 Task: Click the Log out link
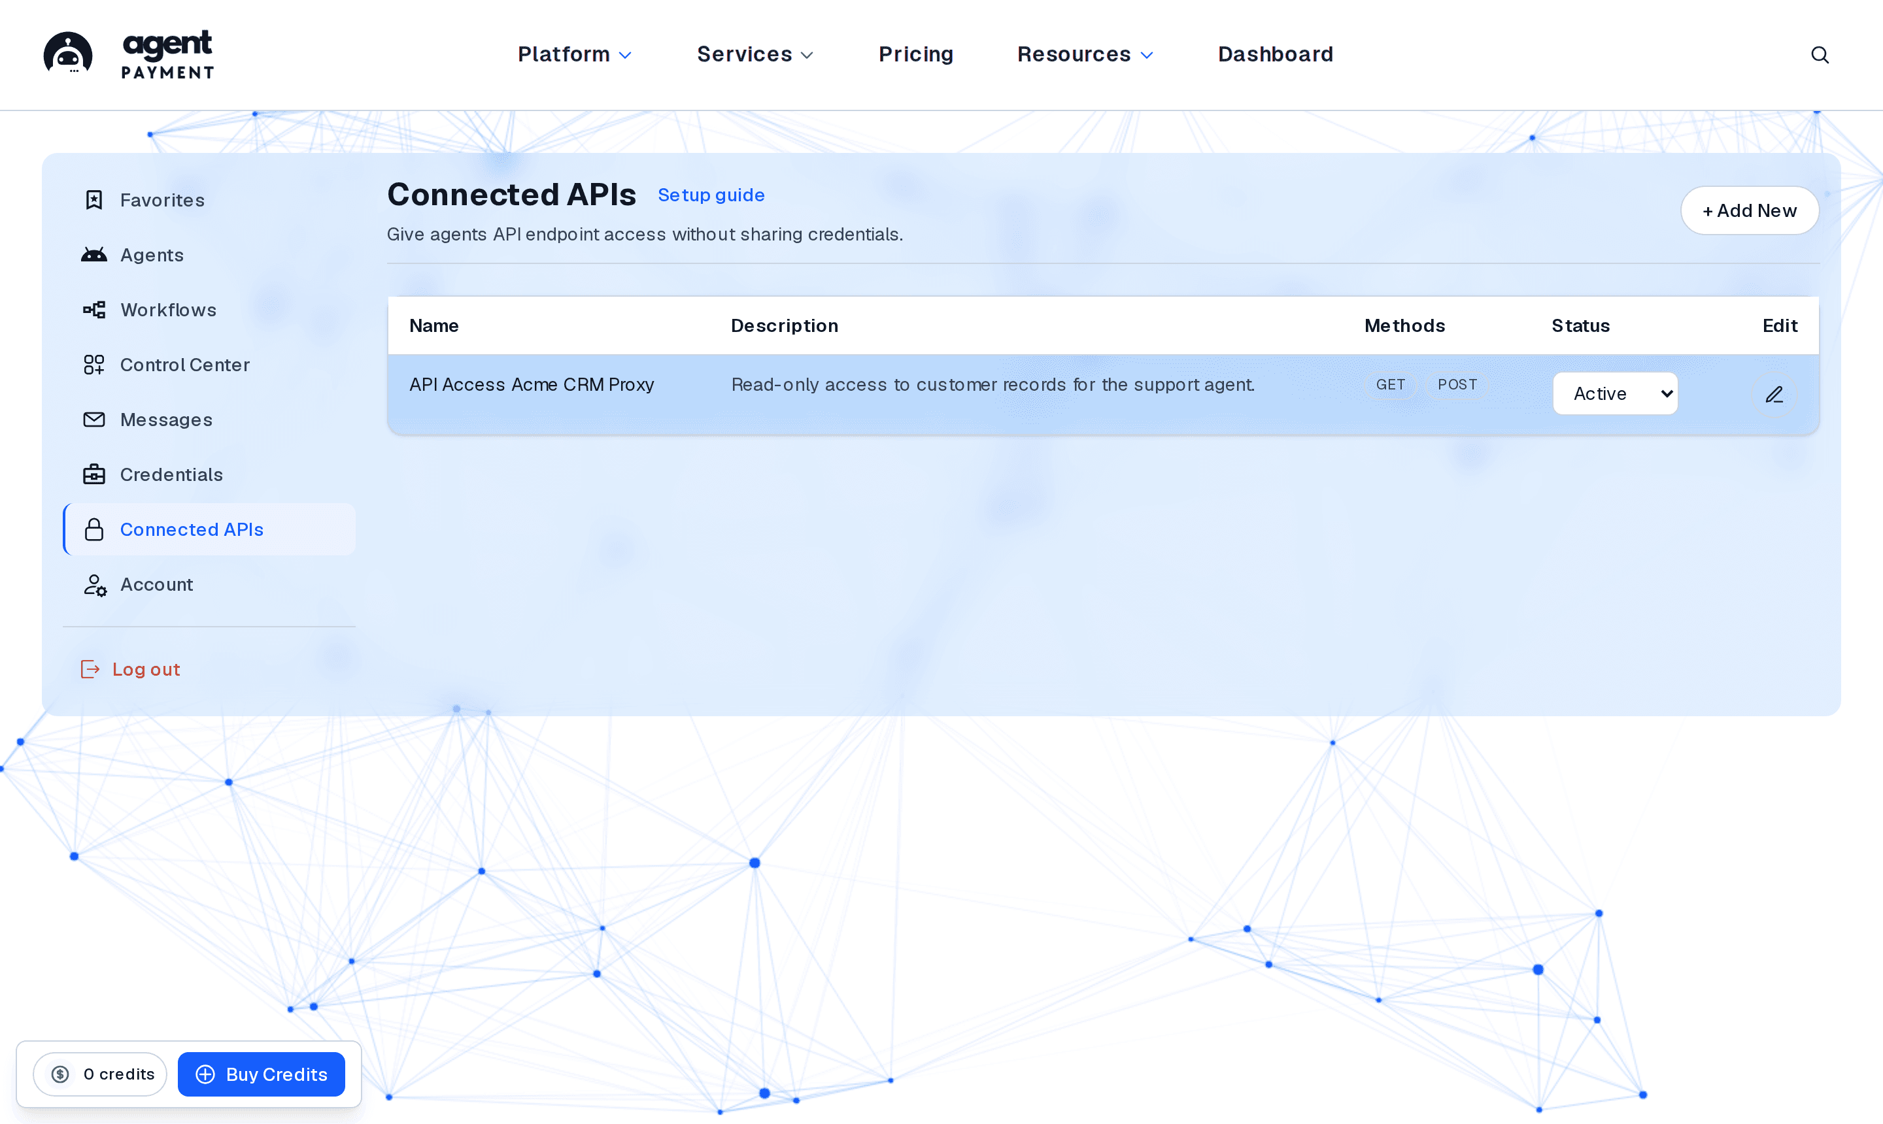point(130,669)
